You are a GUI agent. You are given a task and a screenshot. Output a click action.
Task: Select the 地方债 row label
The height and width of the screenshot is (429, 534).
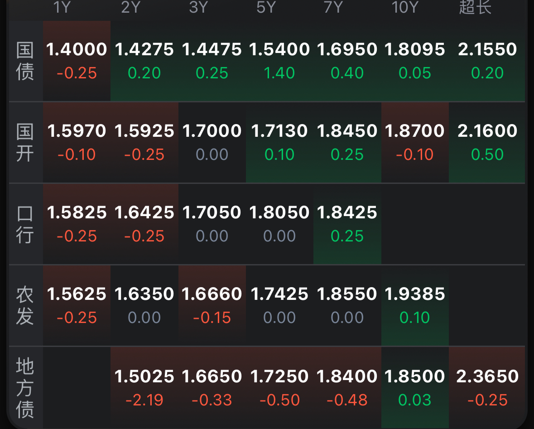pyautogui.click(x=25, y=388)
